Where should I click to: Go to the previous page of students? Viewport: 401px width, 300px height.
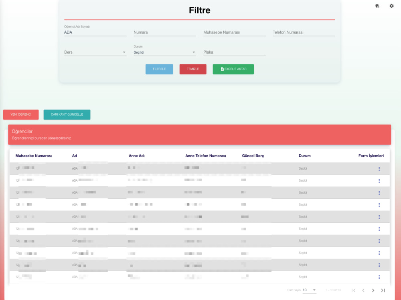coord(363,290)
